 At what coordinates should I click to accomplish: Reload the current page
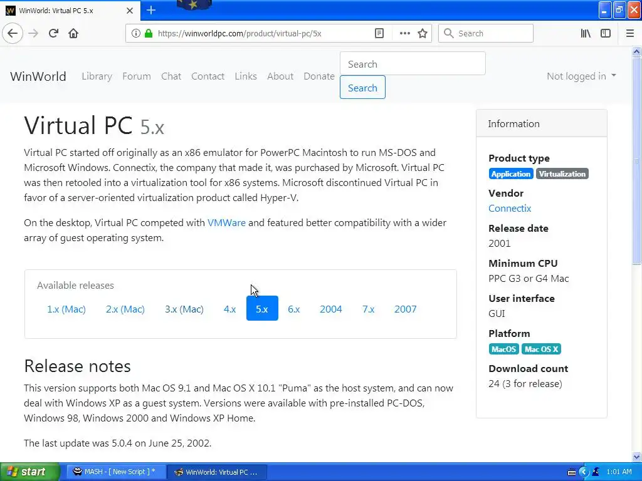(x=53, y=33)
